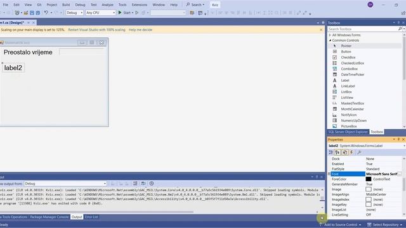Viewport: 406px width, 228px height.
Task: Click the green Start debugging arrow
Action: click(120, 13)
